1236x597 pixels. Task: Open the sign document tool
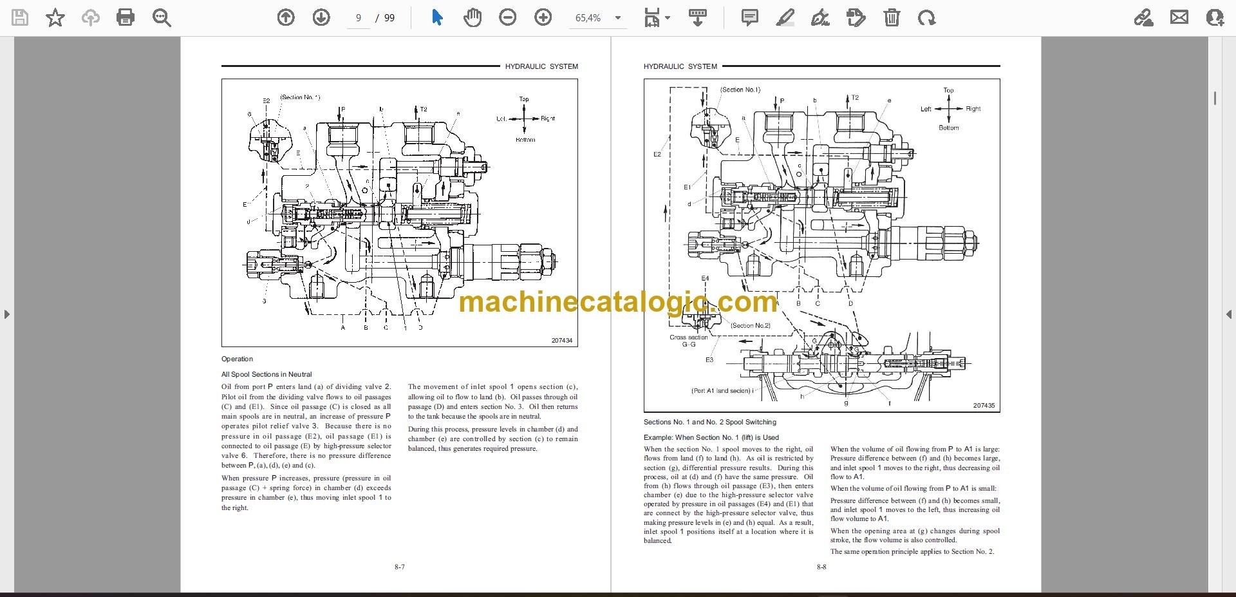click(x=820, y=17)
